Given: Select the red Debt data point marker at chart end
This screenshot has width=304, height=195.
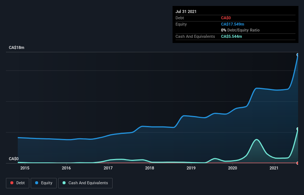Looking at the screenshot, I should (x=298, y=163).
